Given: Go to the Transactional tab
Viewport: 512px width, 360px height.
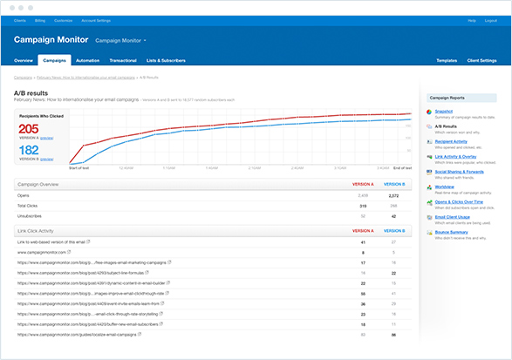Looking at the screenshot, I should (123, 60).
